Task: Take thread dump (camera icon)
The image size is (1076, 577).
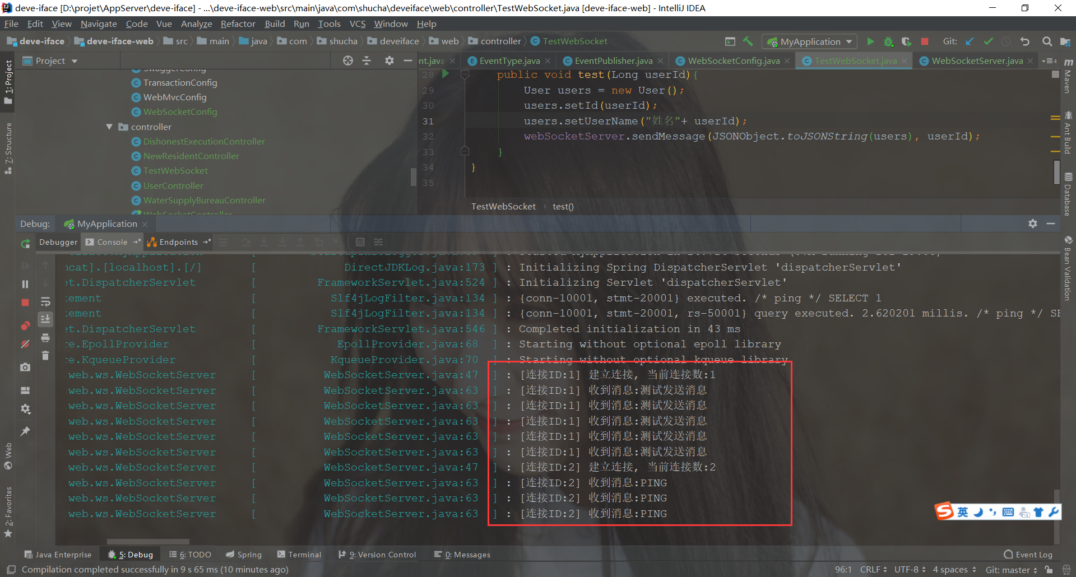Action: (x=25, y=367)
